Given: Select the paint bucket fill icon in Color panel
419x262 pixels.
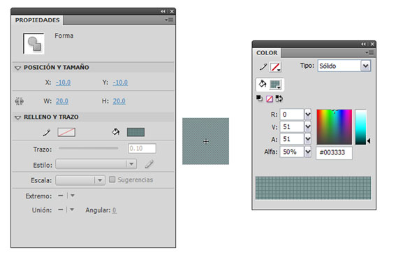Looking at the screenshot, I should point(262,84).
